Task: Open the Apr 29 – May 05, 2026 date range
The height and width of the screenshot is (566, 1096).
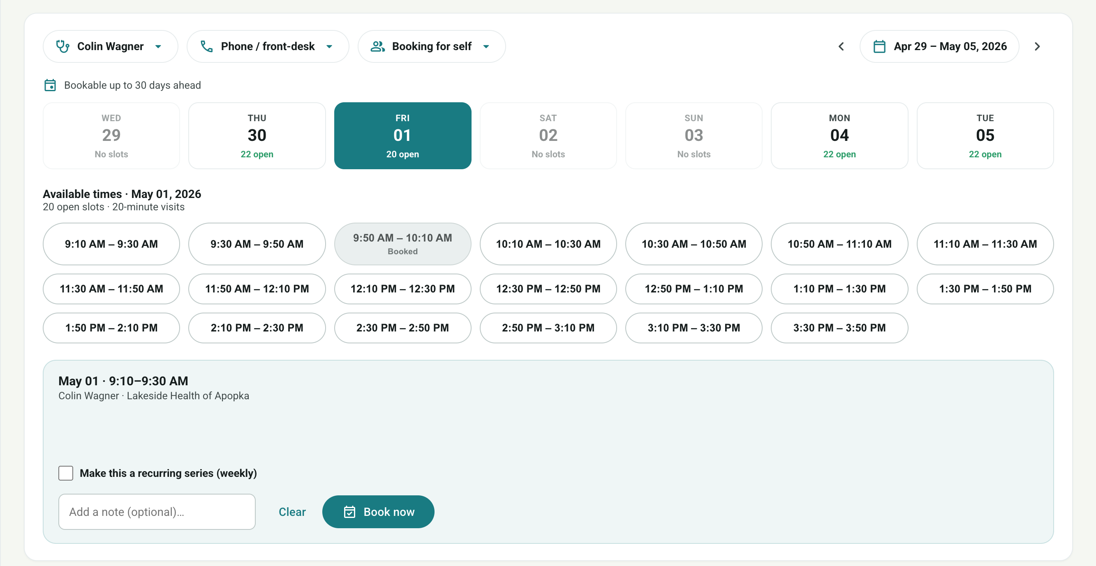Action: [939, 46]
